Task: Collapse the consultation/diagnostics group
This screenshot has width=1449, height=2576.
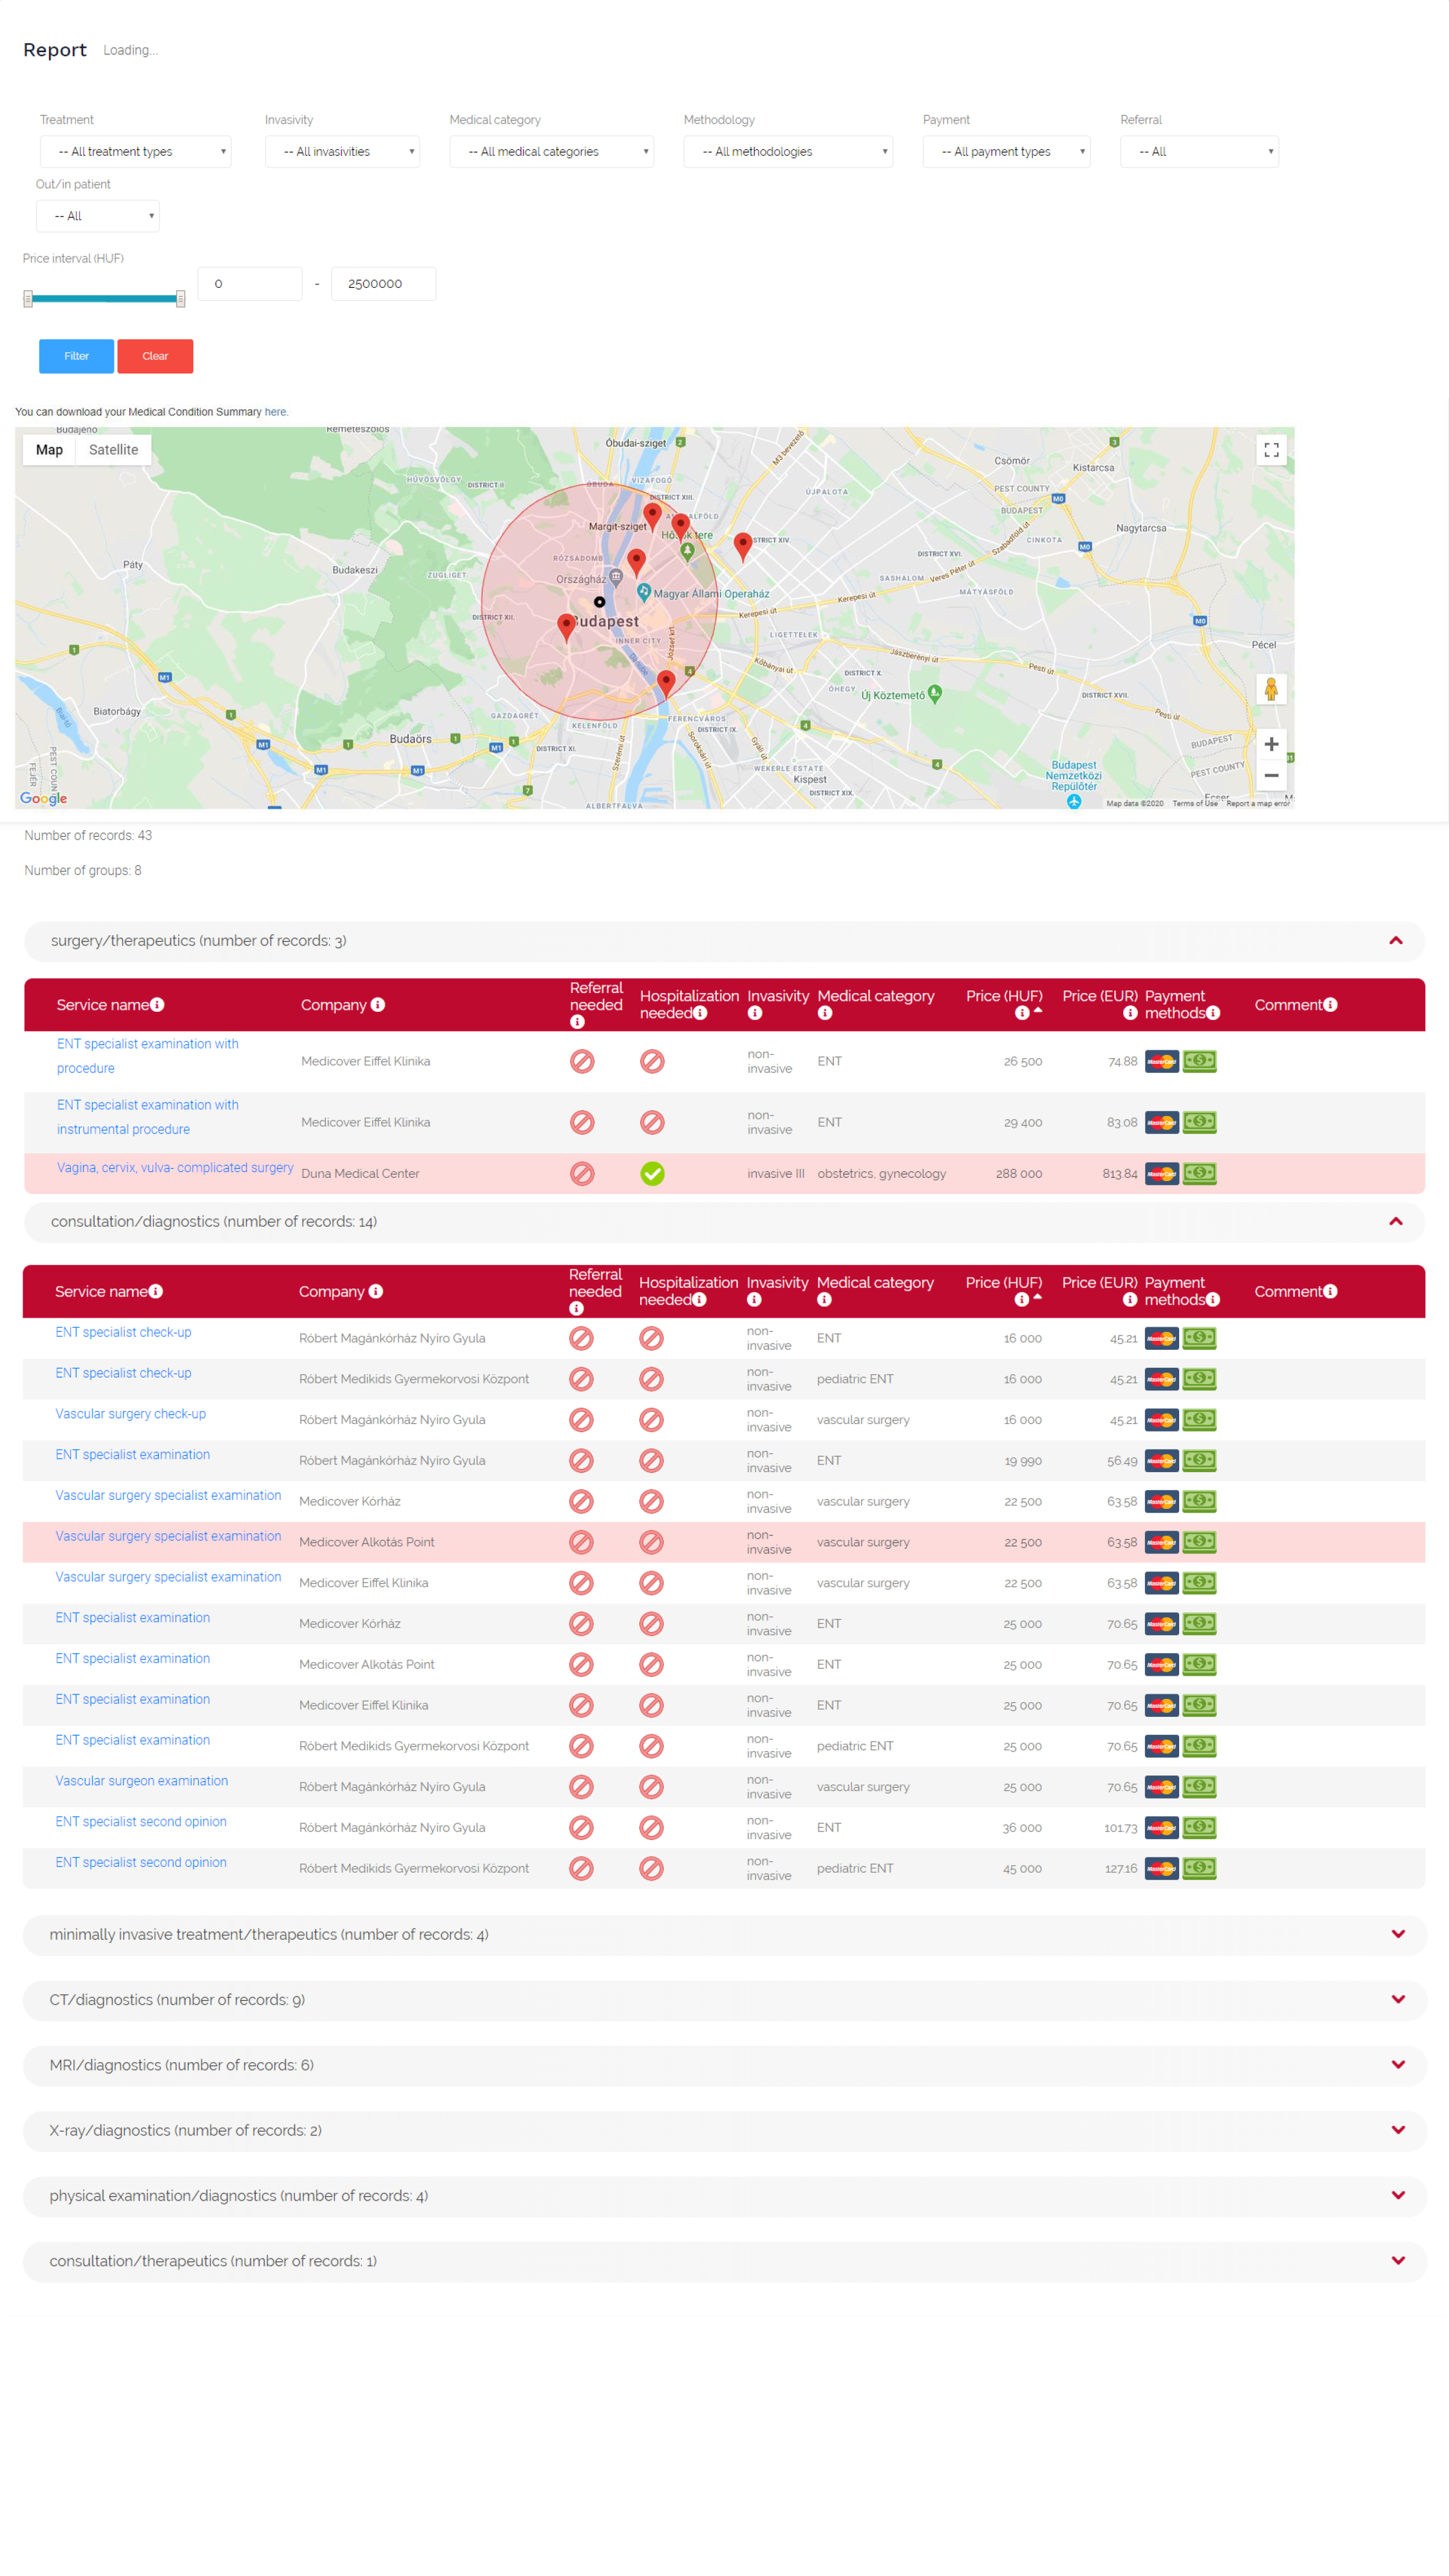Action: 1396,1222
